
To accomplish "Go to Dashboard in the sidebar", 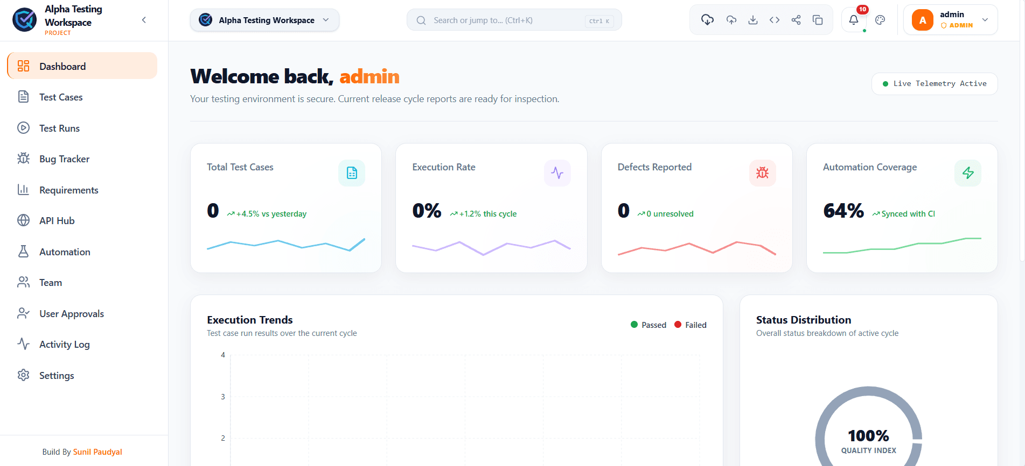I will (x=82, y=66).
